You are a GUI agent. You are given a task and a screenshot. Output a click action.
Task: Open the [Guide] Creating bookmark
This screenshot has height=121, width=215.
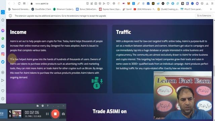[x=168, y=9]
